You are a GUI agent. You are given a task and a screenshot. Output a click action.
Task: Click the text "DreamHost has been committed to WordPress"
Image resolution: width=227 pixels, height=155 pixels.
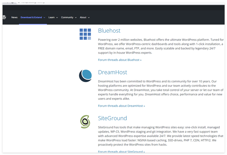(x=129, y=81)
